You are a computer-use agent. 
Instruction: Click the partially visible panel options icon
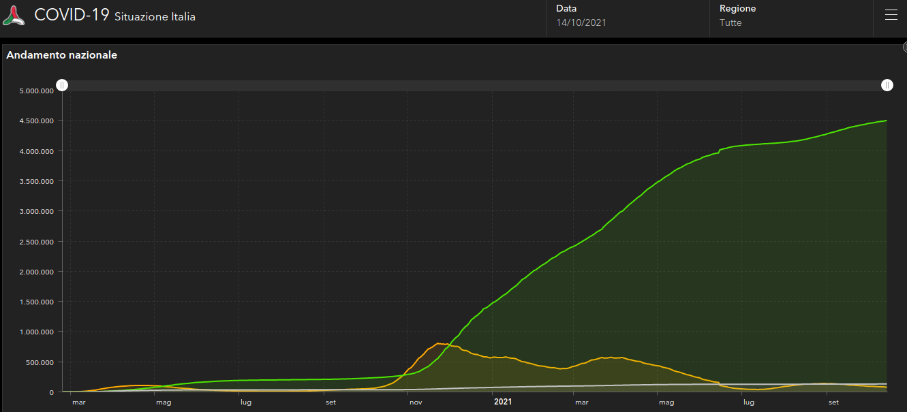click(904, 47)
